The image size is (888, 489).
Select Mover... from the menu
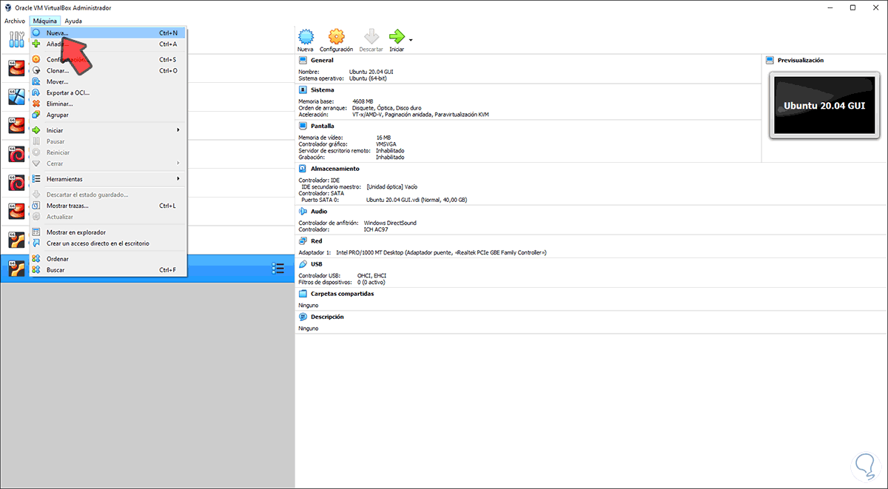pyautogui.click(x=108, y=82)
